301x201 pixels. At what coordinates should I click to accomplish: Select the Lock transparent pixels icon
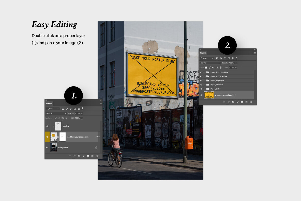[x=52, y=118]
